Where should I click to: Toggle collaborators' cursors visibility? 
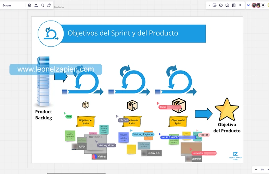(249, 5)
